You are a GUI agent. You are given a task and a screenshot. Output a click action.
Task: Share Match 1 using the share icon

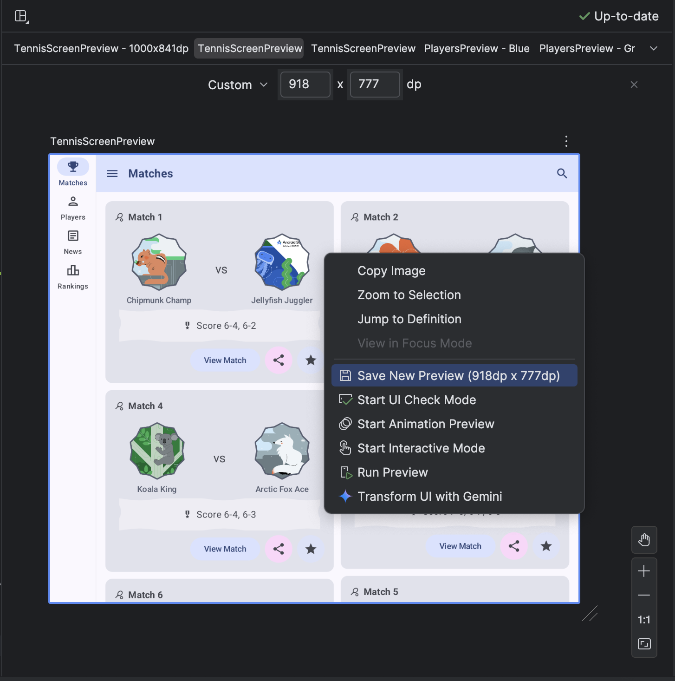[x=279, y=360]
